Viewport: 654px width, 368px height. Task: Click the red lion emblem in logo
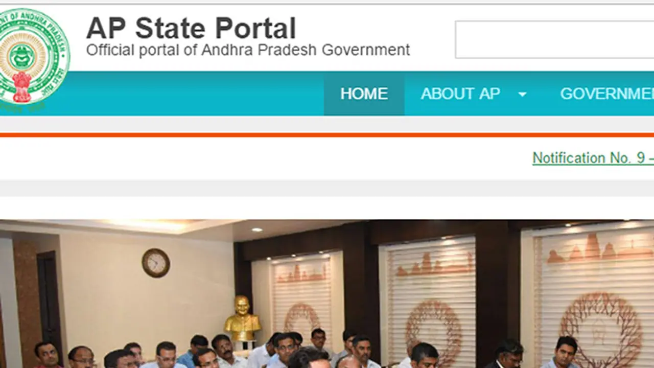[x=21, y=86]
